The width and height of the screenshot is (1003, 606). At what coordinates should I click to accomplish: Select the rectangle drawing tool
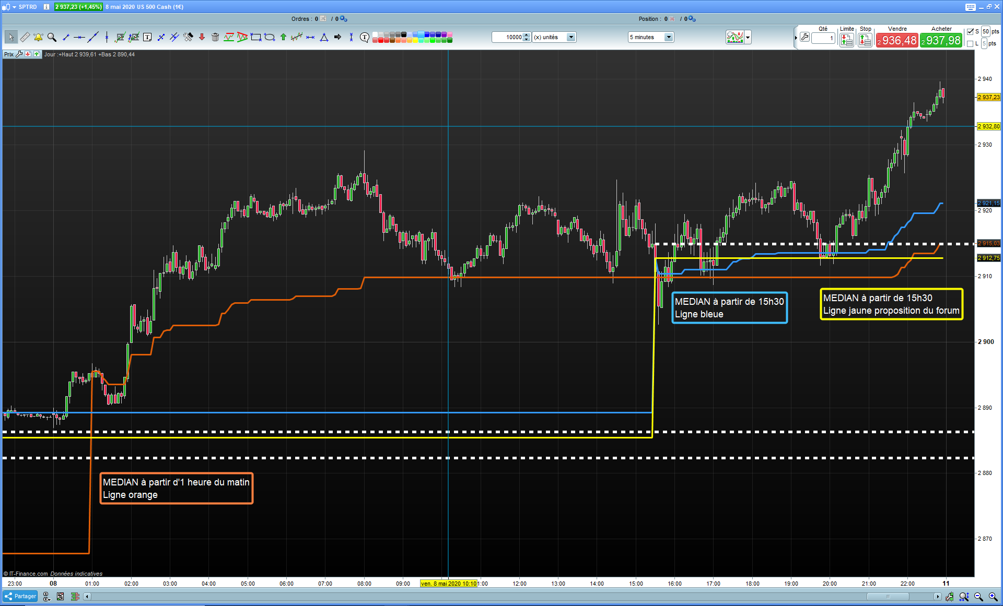255,37
